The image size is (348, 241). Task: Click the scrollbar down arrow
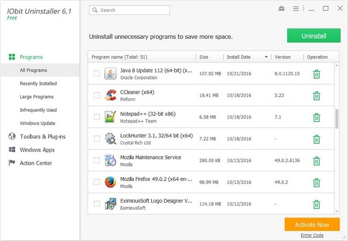click(337, 211)
